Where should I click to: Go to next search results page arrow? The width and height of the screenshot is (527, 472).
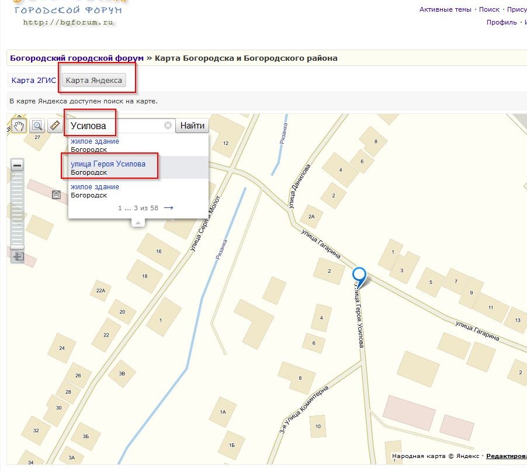tap(169, 208)
